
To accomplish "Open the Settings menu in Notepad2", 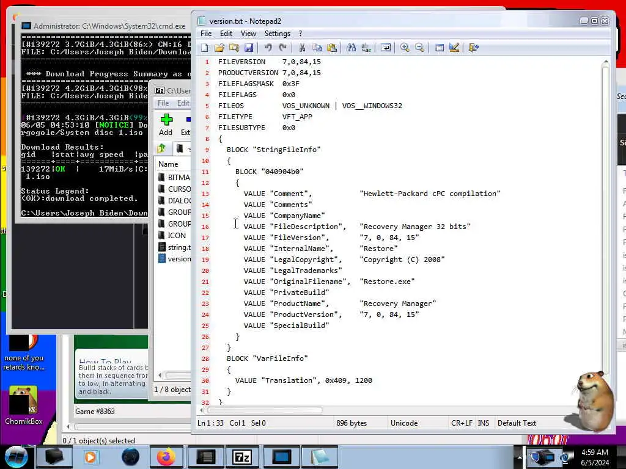I will coord(278,34).
